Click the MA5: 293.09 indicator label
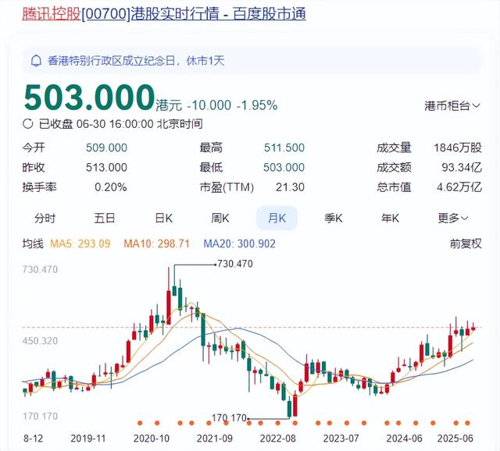The height and width of the screenshot is (451, 500). tap(80, 244)
